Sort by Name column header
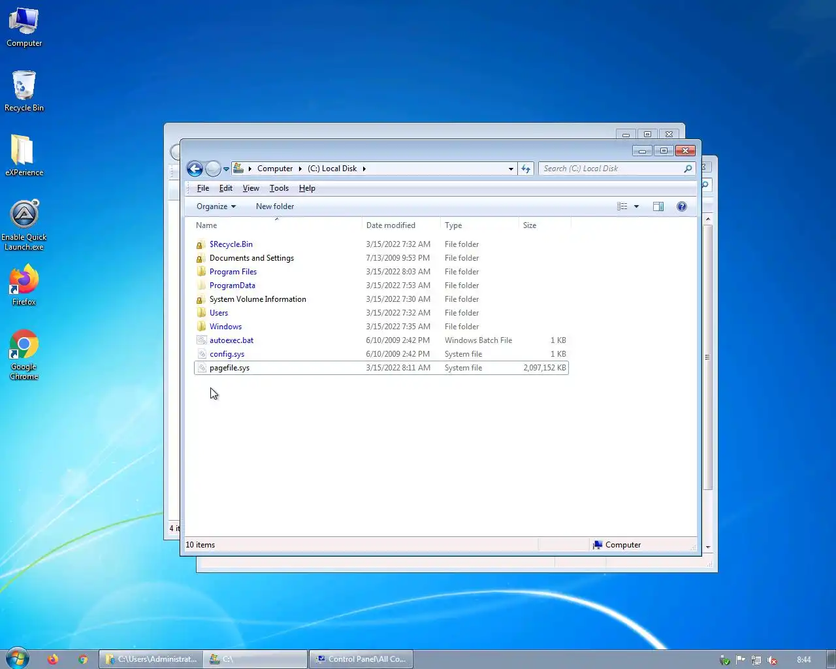836x669 pixels. [277, 225]
